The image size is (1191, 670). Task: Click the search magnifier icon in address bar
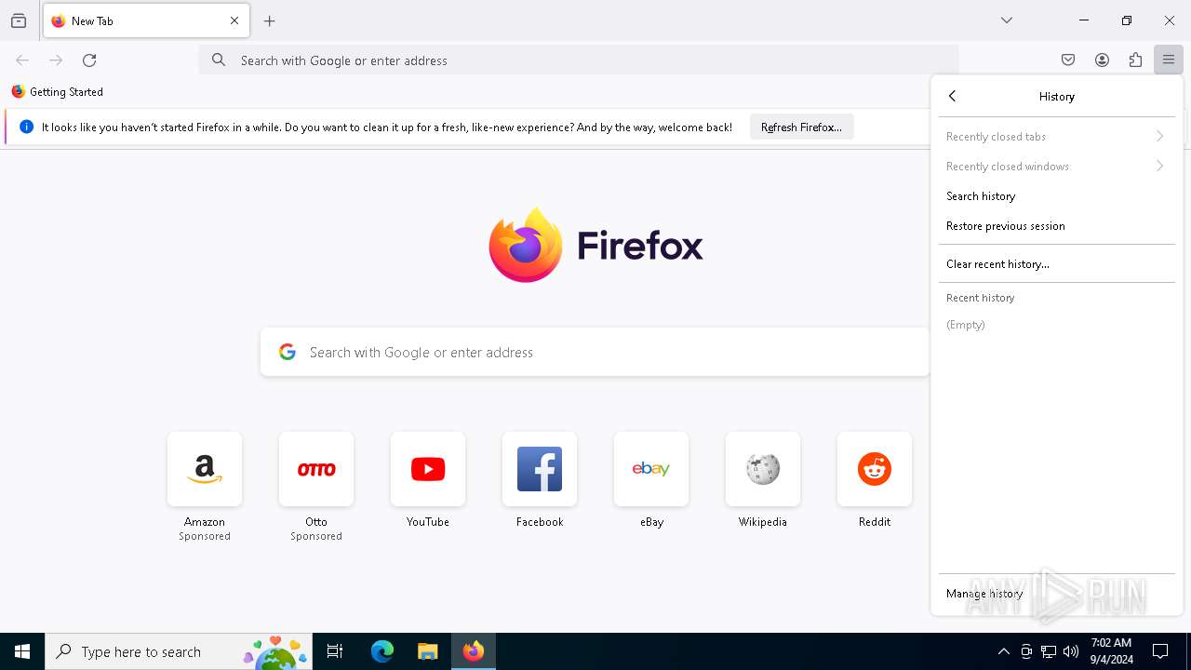(219, 60)
